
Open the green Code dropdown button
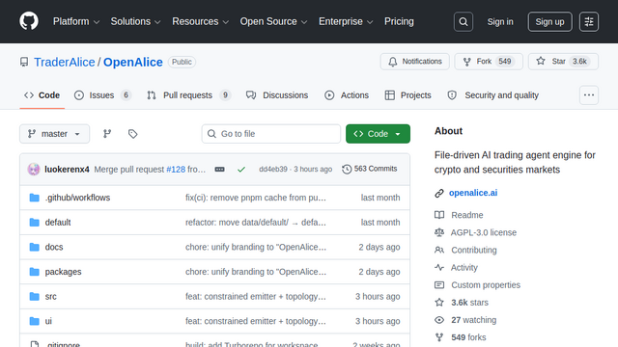[378, 134]
